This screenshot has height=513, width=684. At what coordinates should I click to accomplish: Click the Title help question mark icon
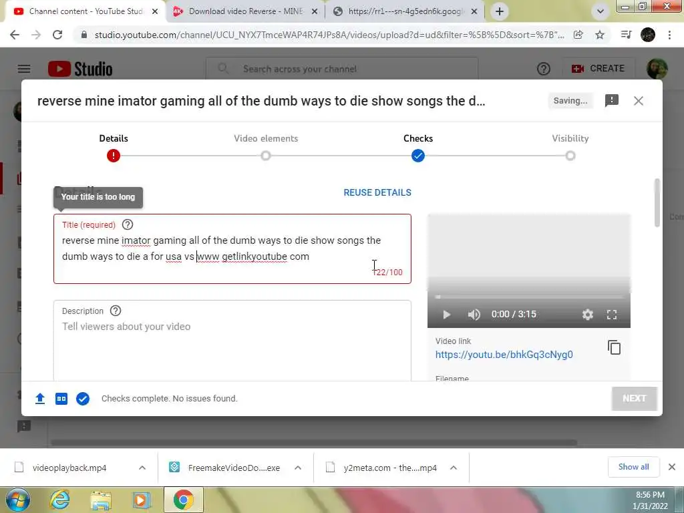coord(128,224)
